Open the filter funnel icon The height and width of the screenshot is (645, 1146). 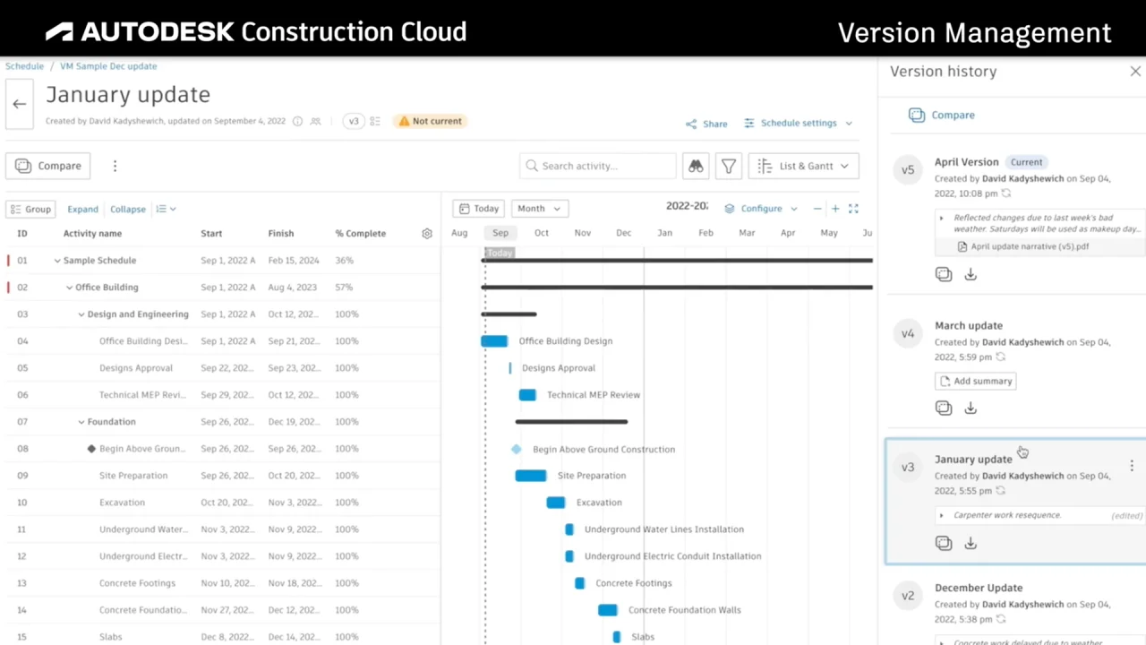[729, 166]
